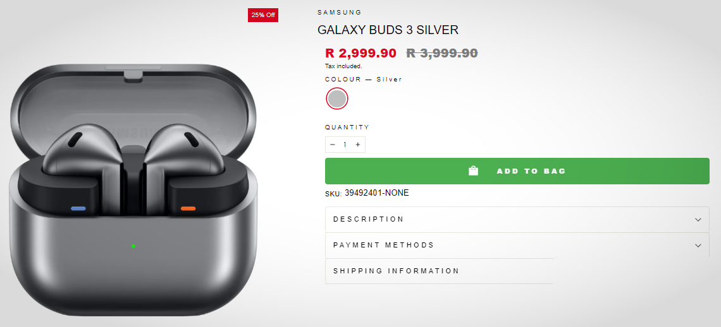Click the chevron beside Payment Methods
This screenshot has width=721, height=327.
698,246
